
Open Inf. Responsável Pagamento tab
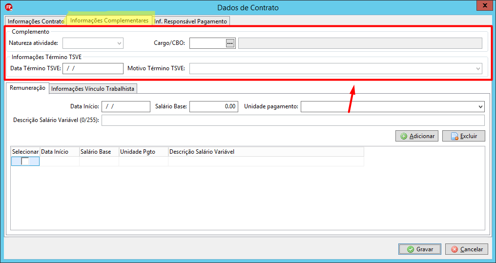point(190,21)
